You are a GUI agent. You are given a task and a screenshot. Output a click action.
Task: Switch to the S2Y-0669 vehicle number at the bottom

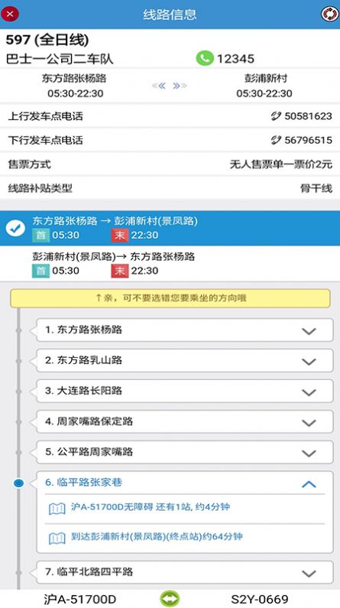tap(260, 599)
